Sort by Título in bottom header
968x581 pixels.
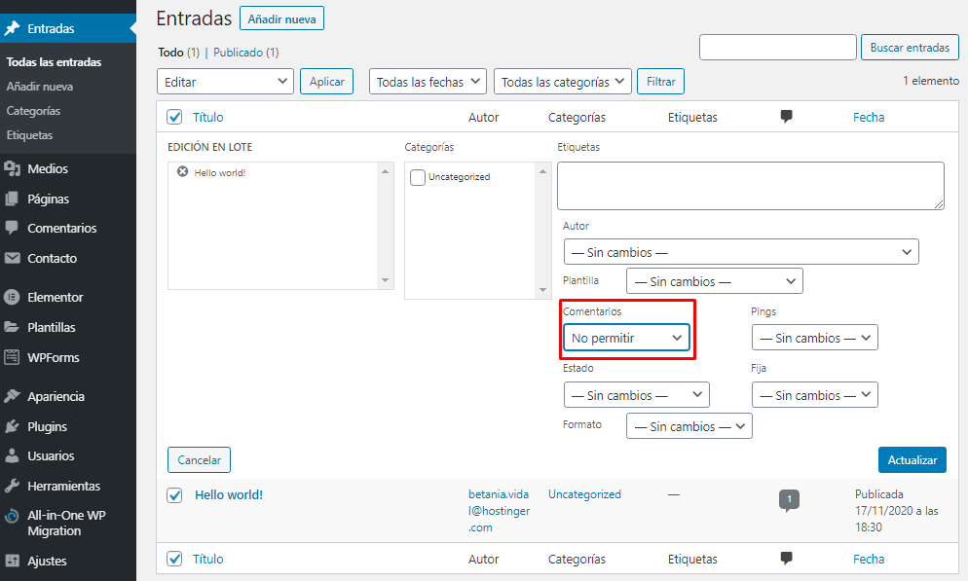(207, 559)
